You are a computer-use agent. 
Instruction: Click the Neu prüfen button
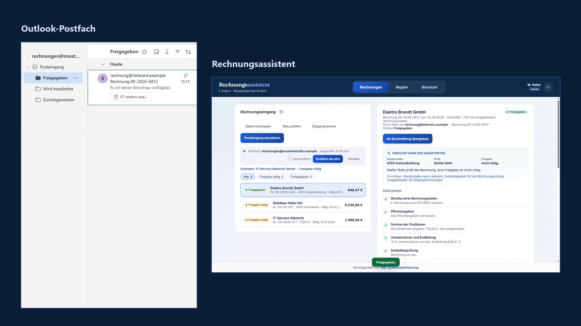coord(291,126)
